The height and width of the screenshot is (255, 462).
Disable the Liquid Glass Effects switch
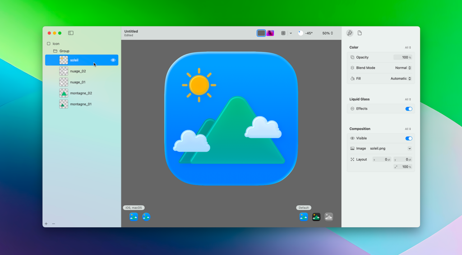coord(408,109)
